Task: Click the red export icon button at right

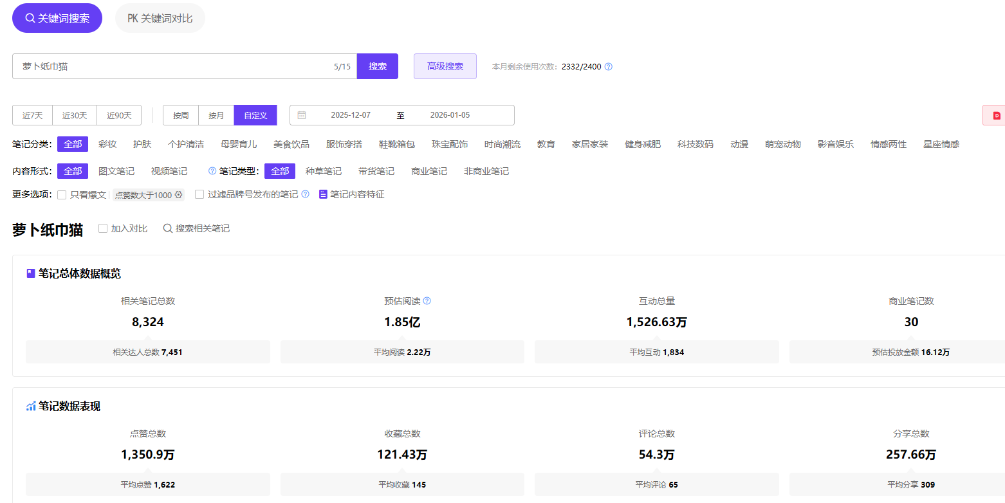Action: tap(996, 116)
